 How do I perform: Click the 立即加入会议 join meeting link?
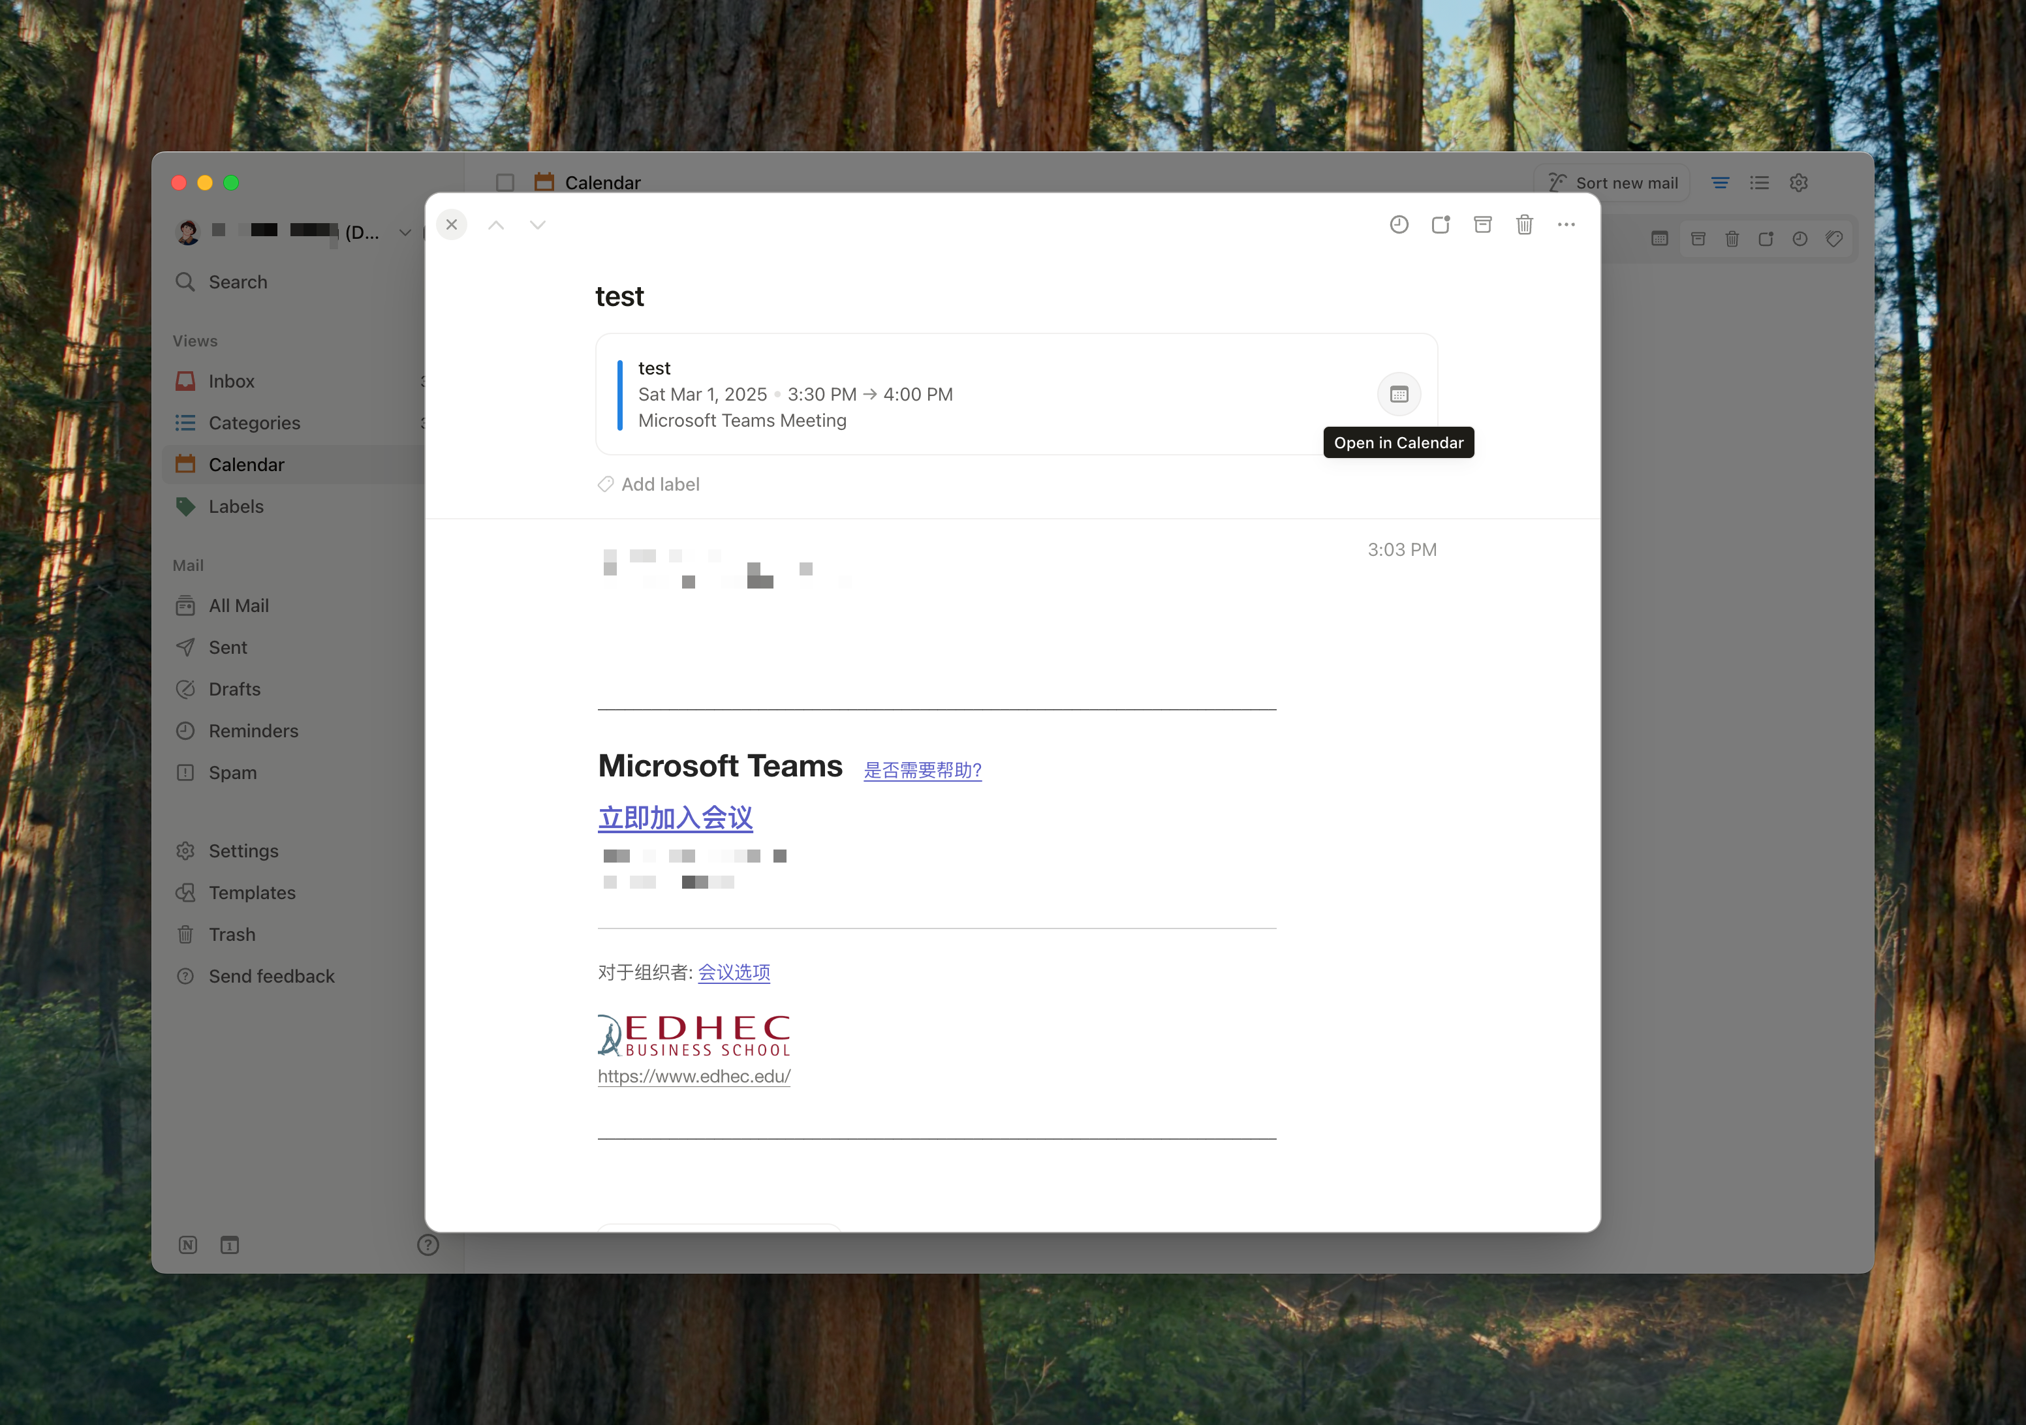675,818
